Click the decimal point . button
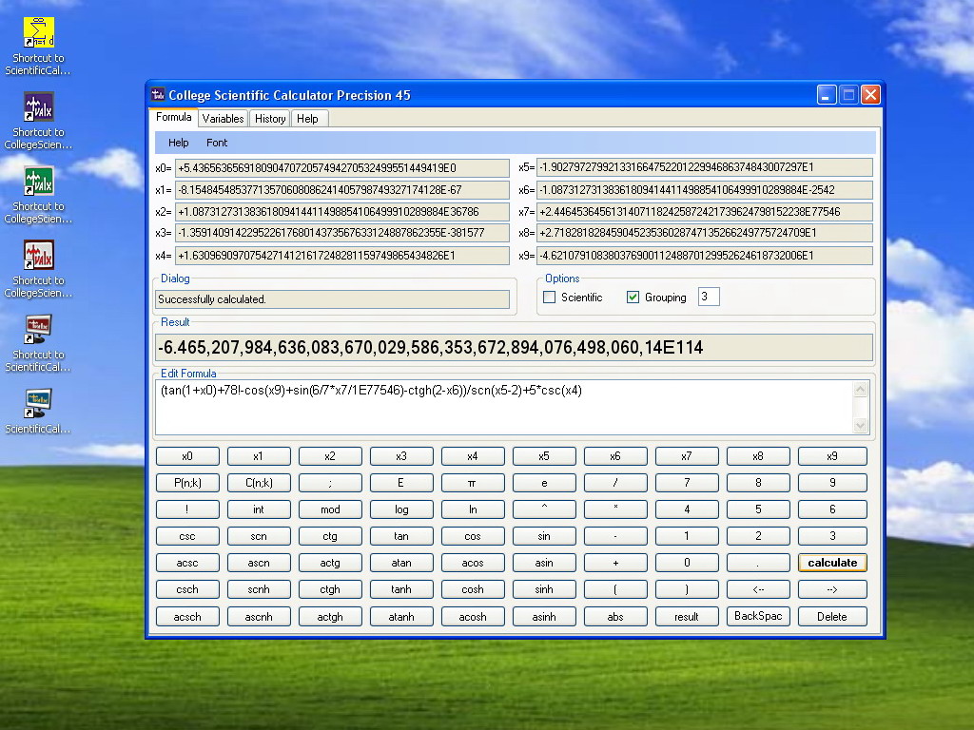 [x=758, y=563]
